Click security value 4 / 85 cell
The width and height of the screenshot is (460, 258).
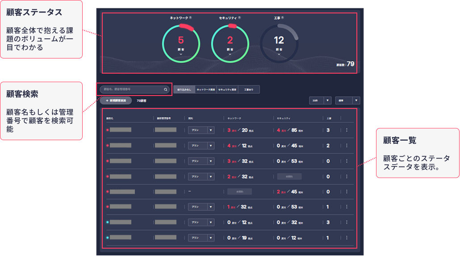(290, 130)
